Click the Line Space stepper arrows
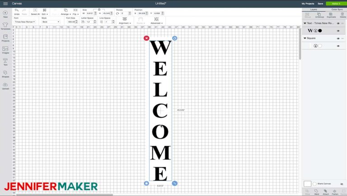This screenshot has width=347, height=196. (x=113, y=22)
